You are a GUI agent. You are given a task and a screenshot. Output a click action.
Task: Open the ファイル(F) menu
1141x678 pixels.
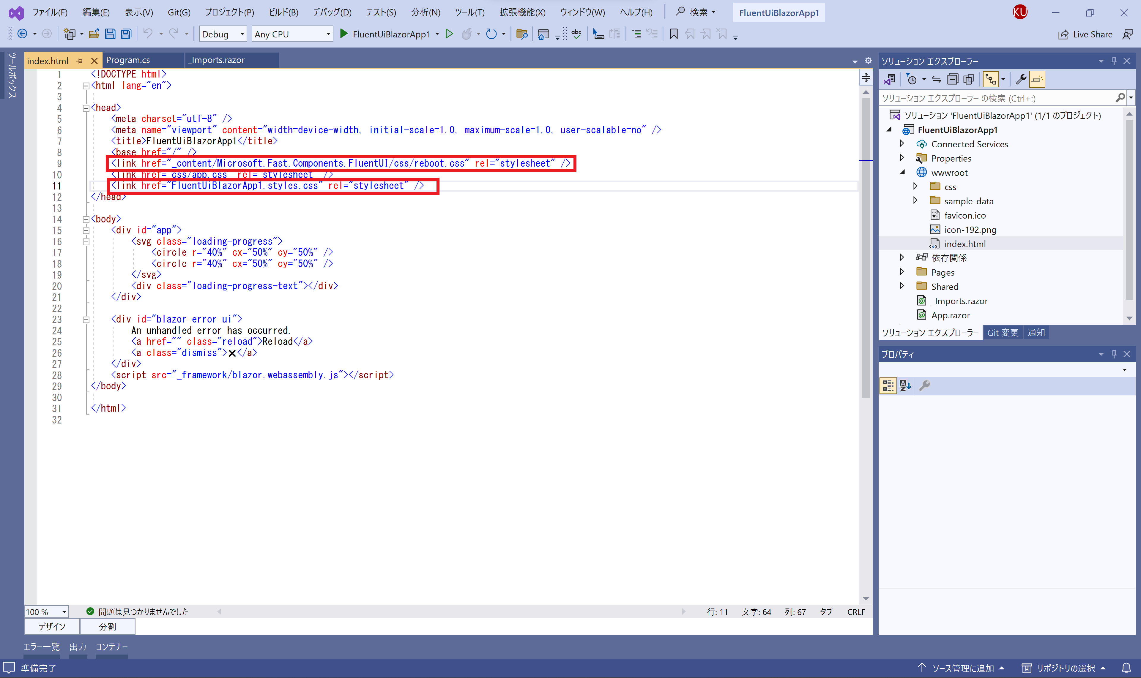click(50, 12)
